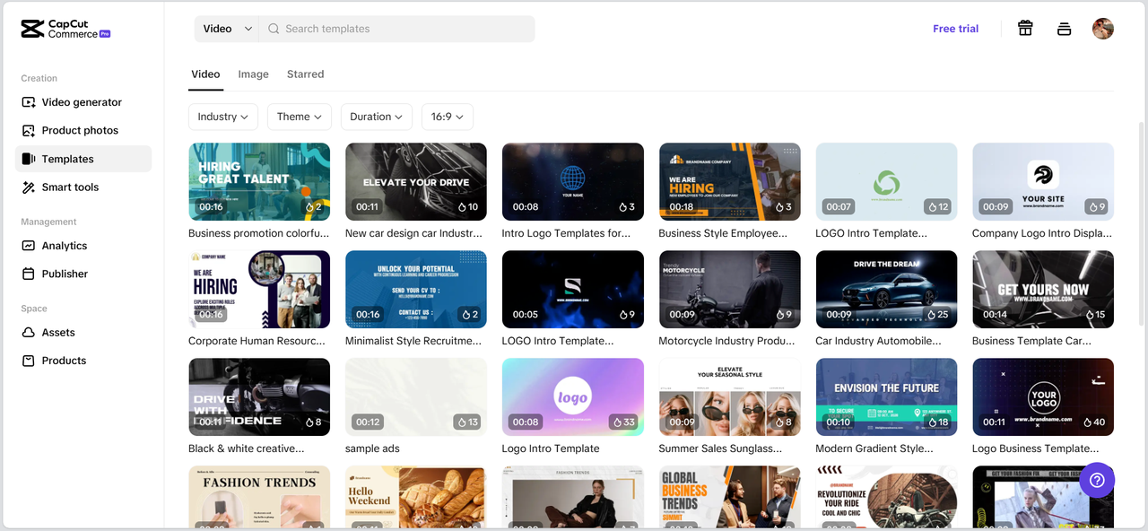Open the Your Site logo template thumbnail
The height and width of the screenshot is (531, 1148).
1043,182
